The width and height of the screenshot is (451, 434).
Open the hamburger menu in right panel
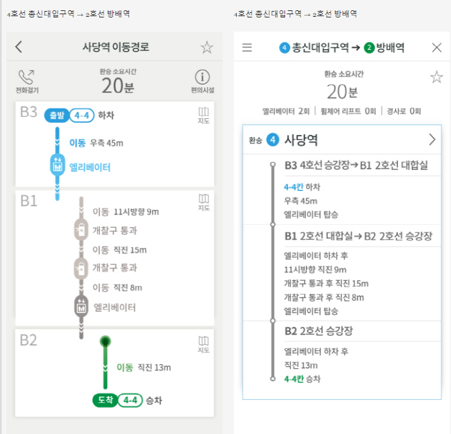(247, 48)
